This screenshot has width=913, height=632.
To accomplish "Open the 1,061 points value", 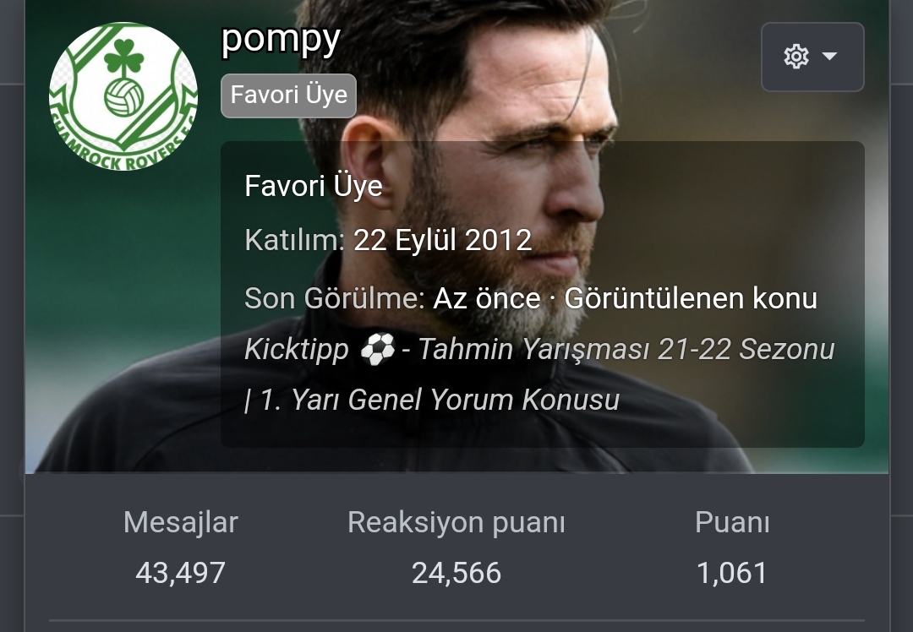I will [x=732, y=573].
